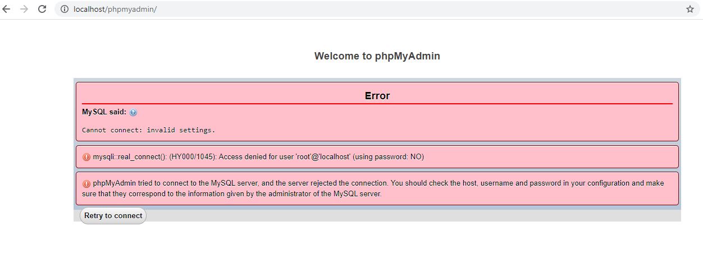Focus the localhost/phpmyadmin address field
Viewport: 703px width, 258px height.
tap(376, 9)
